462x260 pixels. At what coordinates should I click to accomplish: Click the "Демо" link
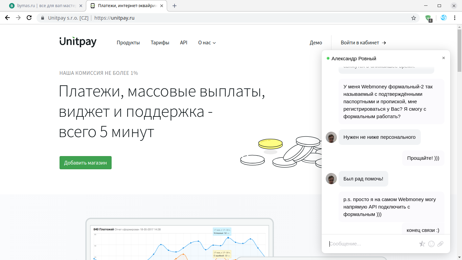pos(316,43)
